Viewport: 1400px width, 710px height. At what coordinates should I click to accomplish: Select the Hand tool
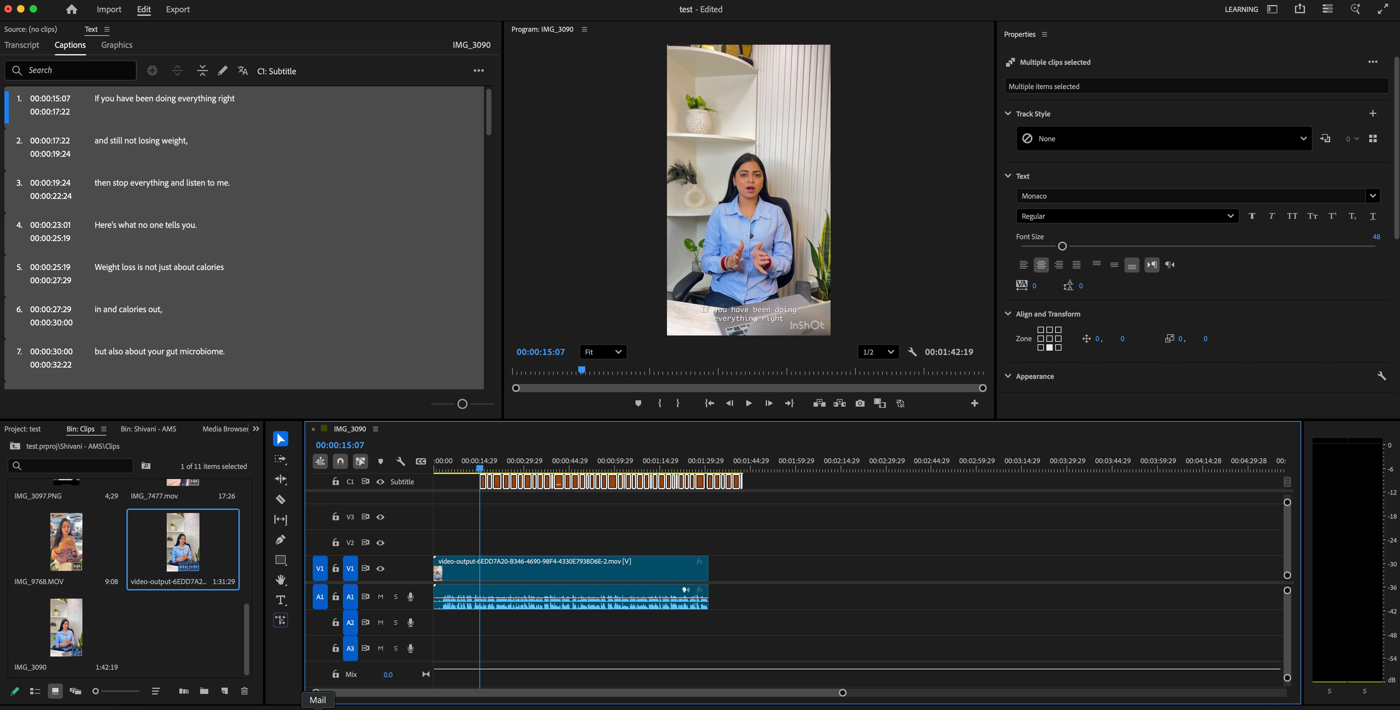[280, 579]
